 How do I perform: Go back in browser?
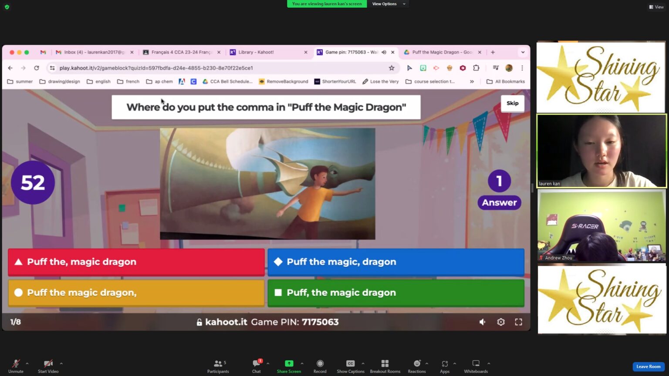click(10, 68)
